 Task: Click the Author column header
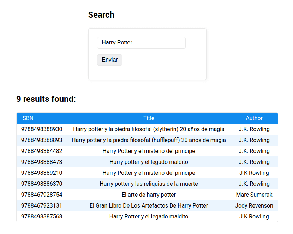254,118
